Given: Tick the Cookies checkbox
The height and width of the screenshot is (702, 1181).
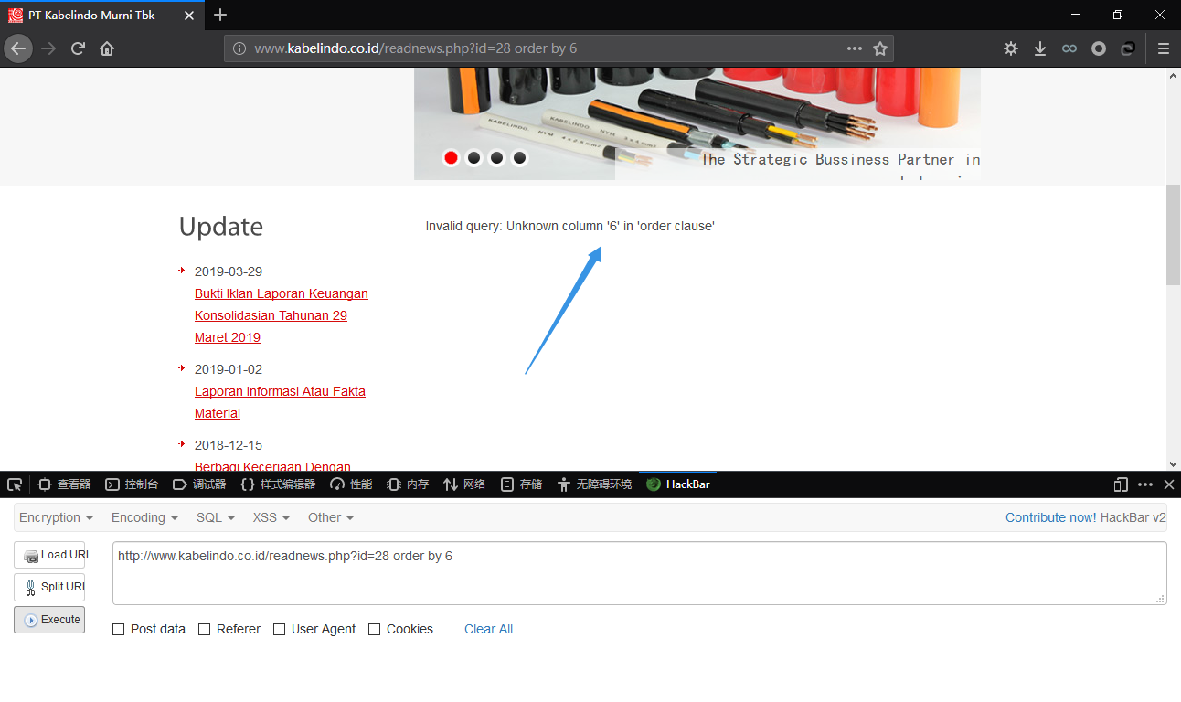Looking at the screenshot, I should pos(375,630).
